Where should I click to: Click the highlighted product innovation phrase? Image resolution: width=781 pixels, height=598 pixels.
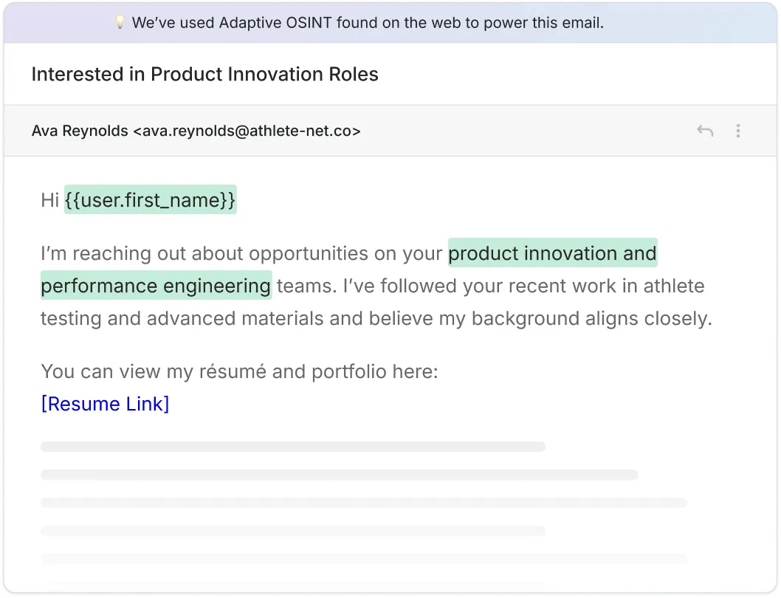[x=552, y=253]
